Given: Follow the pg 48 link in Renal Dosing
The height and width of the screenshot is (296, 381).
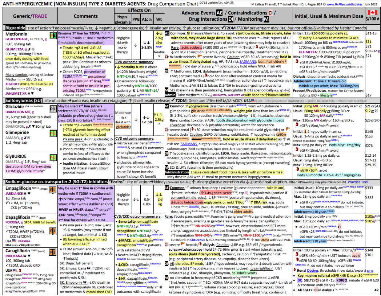Looking at the screenshot, I should (x=369, y=271).
